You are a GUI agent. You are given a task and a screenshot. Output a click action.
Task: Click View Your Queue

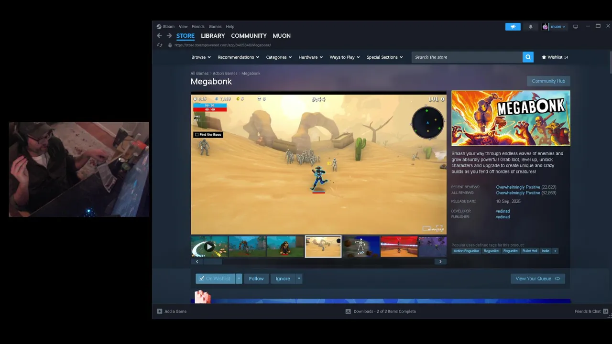coord(538,279)
